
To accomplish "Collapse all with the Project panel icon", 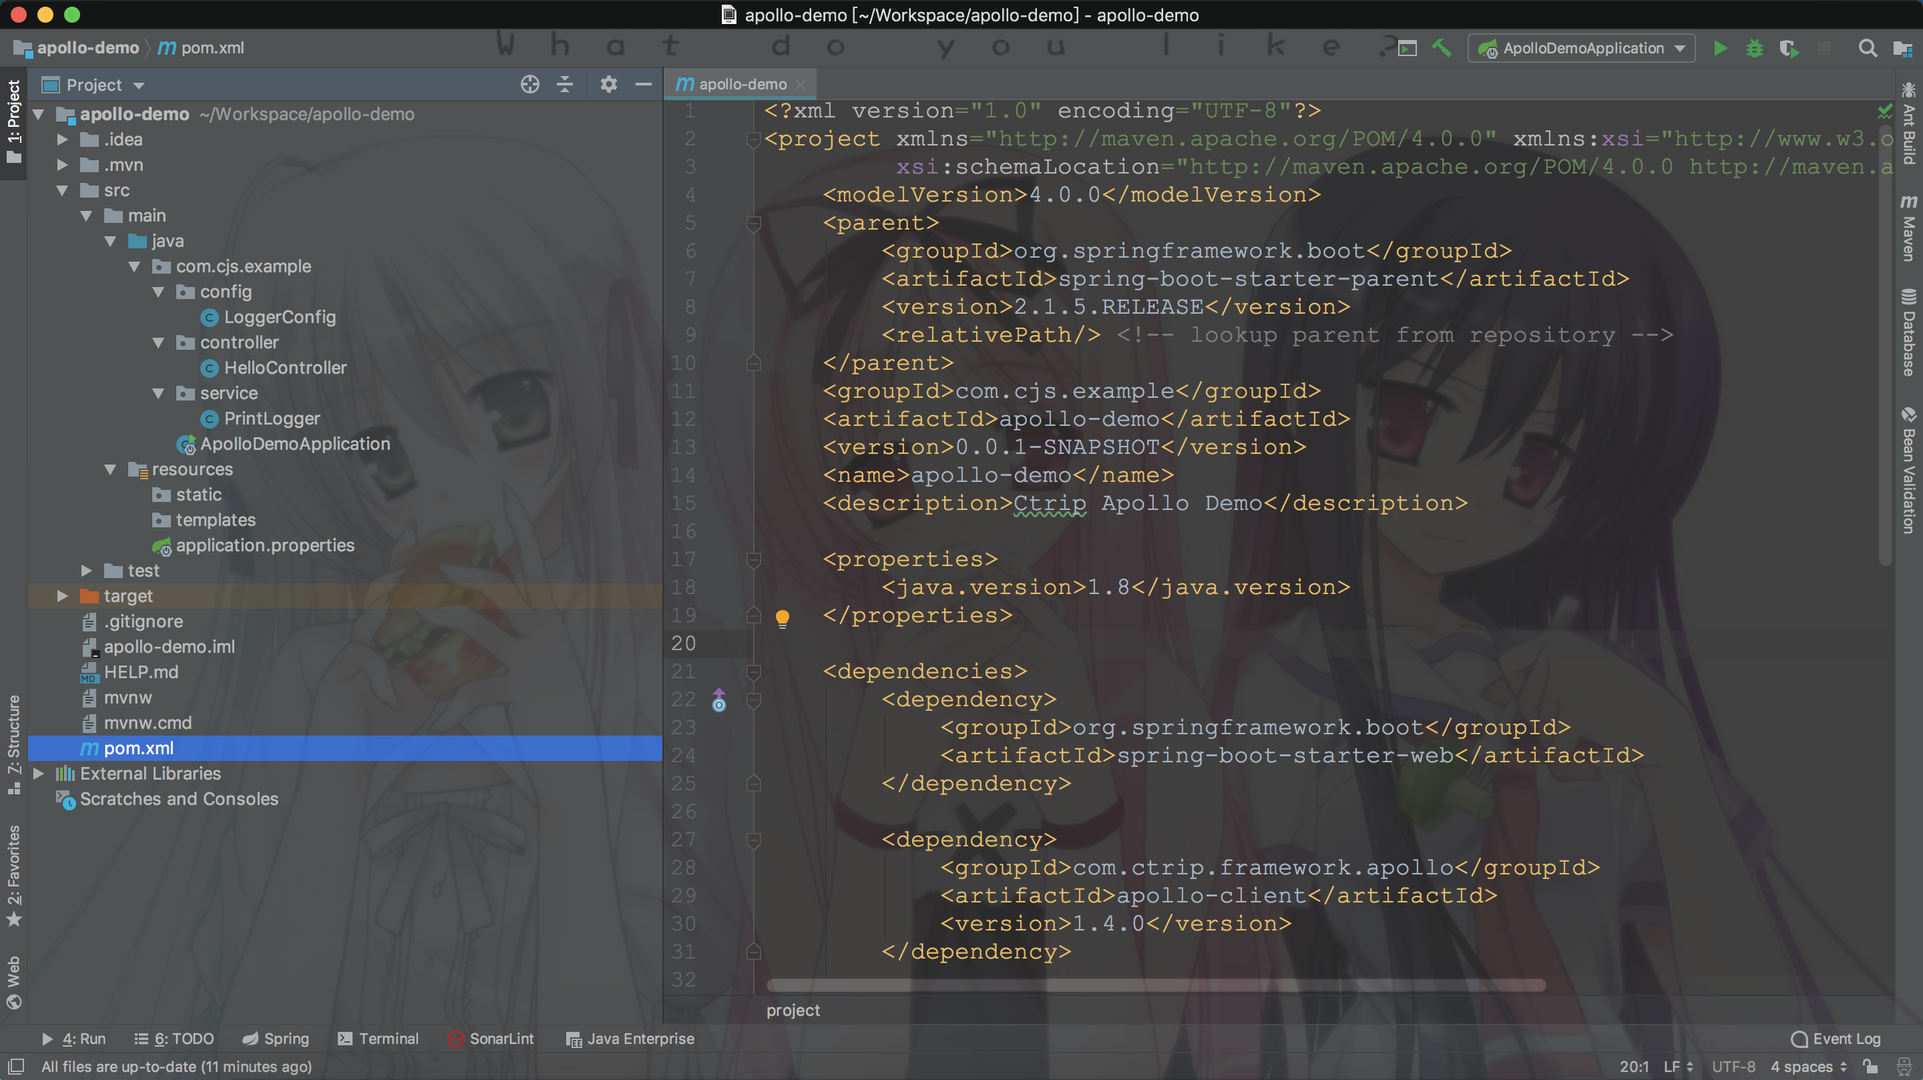I will (x=565, y=84).
